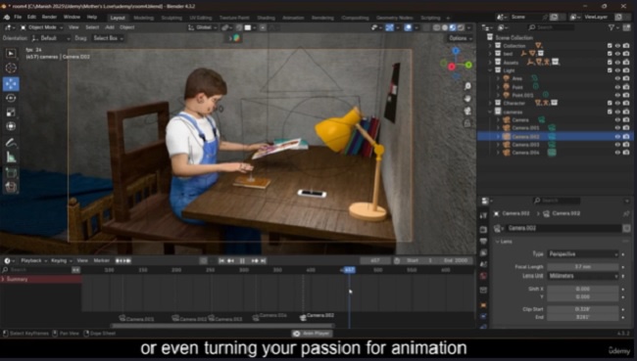This screenshot has width=637, height=361.
Task: Uncheck the Assets collection checkbox
Action: (x=610, y=62)
